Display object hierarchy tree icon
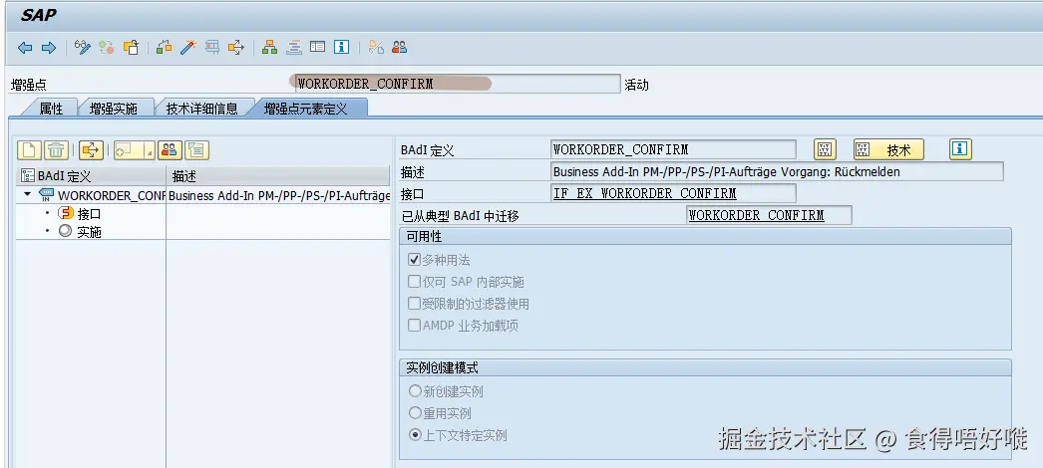The height and width of the screenshot is (468, 1043). [x=269, y=48]
